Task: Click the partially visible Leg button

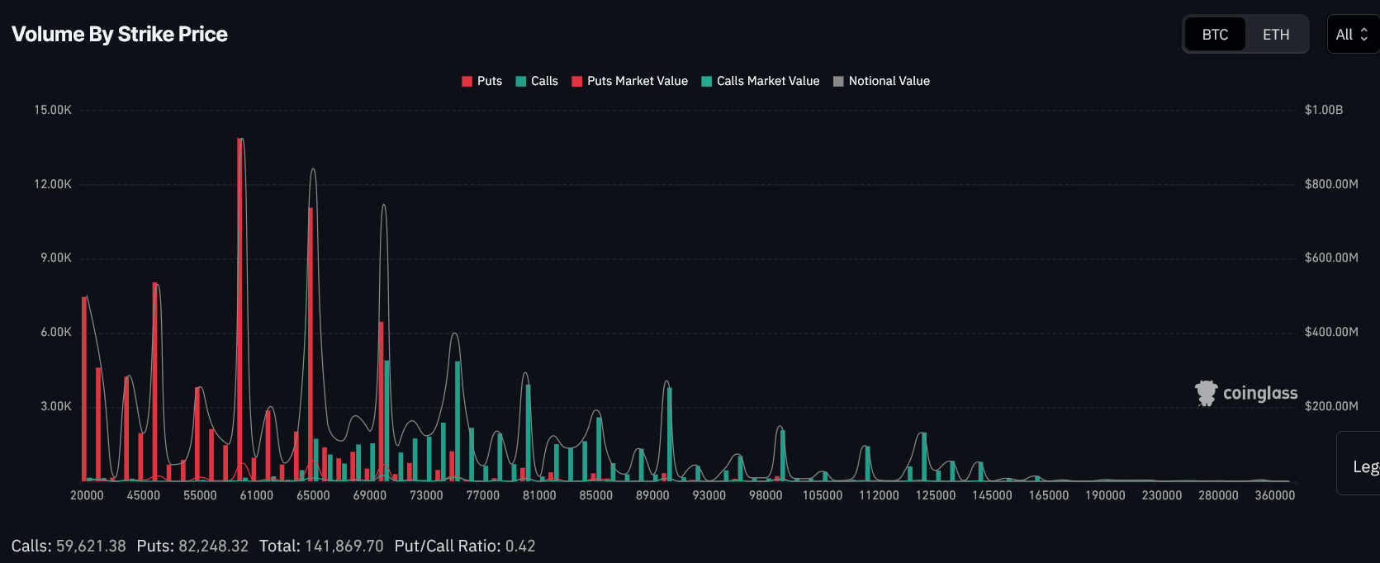Action: coord(1363,466)
